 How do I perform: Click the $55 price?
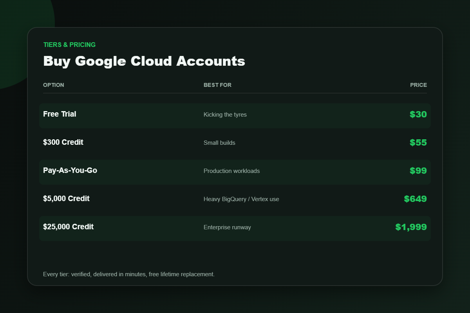pyautogui.click(x=418, y=142)
